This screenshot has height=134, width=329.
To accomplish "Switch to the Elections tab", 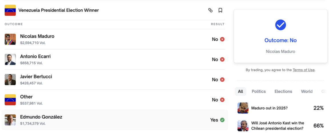I will click(283, 91).
